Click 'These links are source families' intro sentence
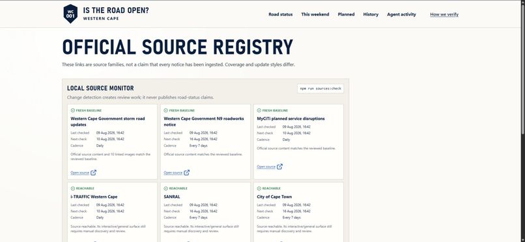The height and width of the screenshot is (242, 525). pyautogui.click(x=178, y=65)
